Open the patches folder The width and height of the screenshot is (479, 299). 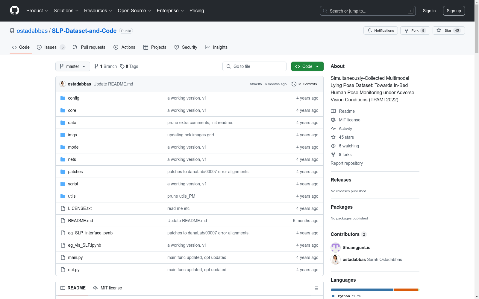[75, 172]
